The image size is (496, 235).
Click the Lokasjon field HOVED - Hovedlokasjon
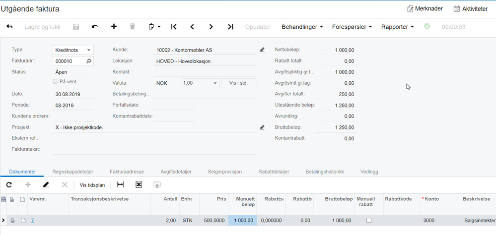point(205,61)
